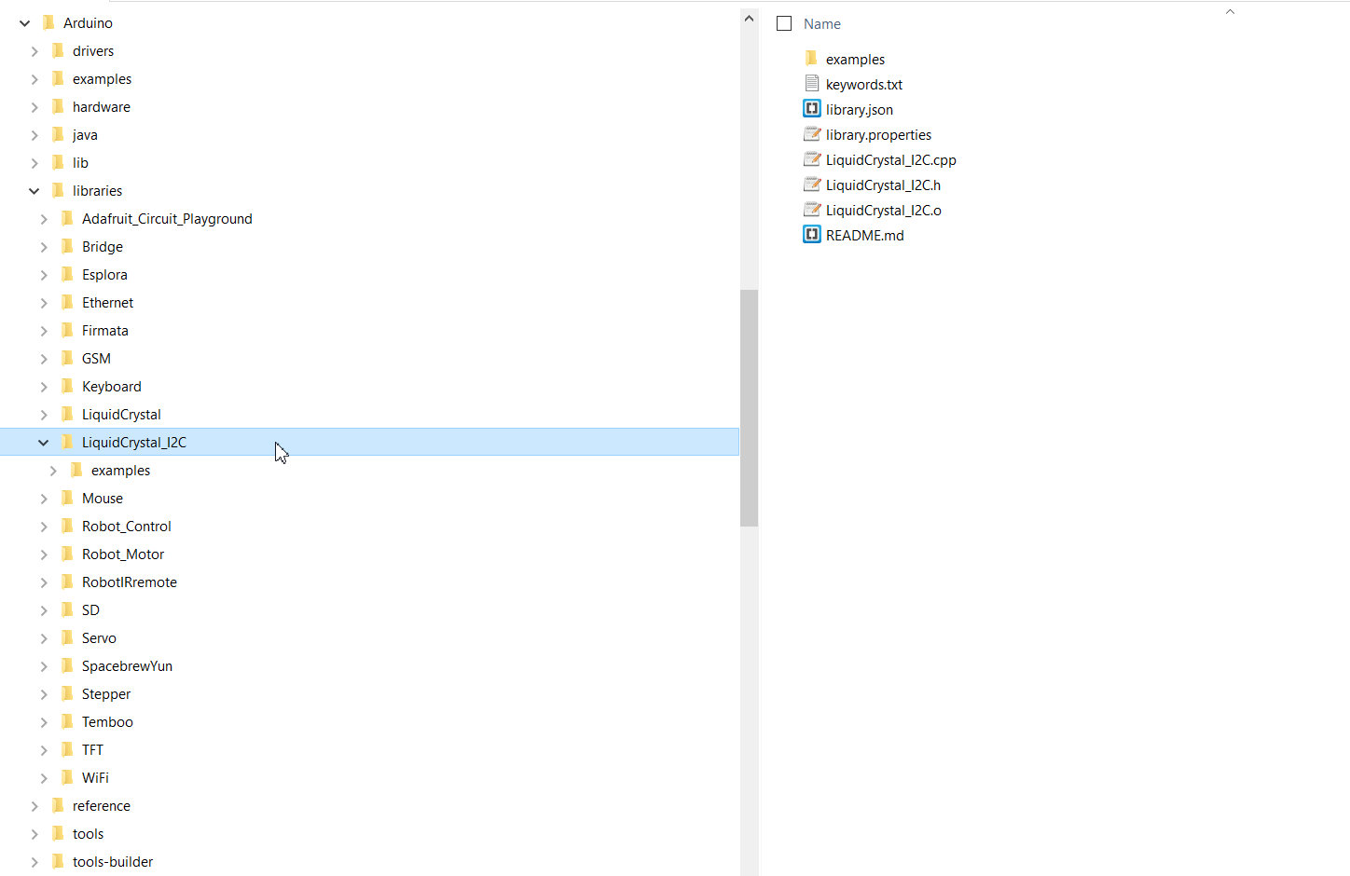Screen dimensions: 1350x876
Task: Collapse the Arduino tree node
Action: [x=25, y=23]
